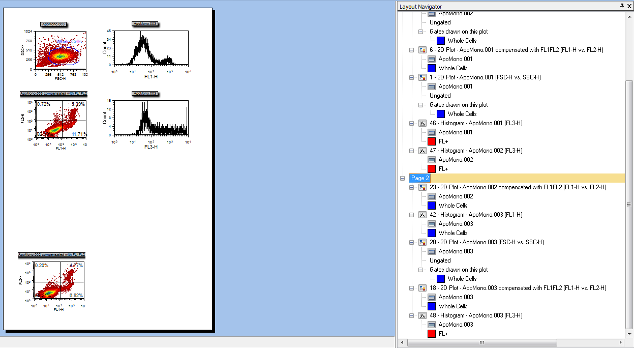Click the 2D plot icon for plot 1

click(422, 77)
